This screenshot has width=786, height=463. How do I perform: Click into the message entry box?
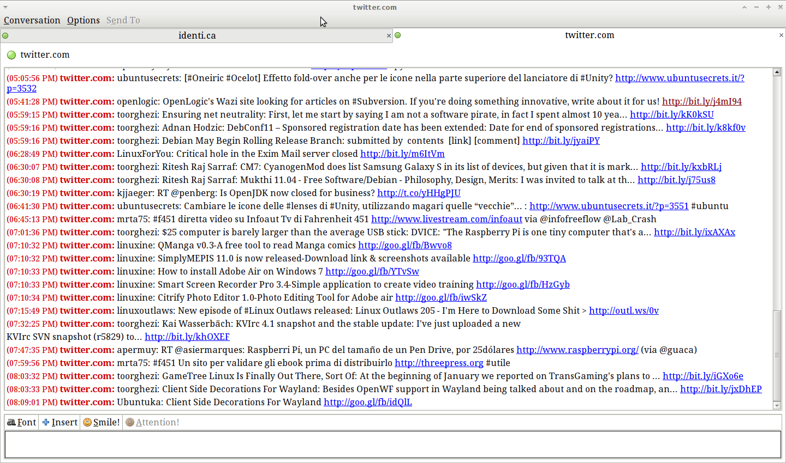(x=393, y=444)
